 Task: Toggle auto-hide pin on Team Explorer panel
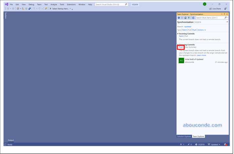[x=224, y=14]
